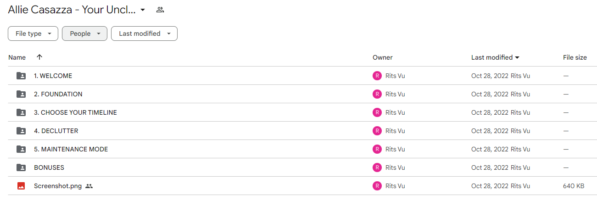Click the shared-with-people icon next to folder title
597x212 pixels.
pyautogui.click(x=160, y=10)
